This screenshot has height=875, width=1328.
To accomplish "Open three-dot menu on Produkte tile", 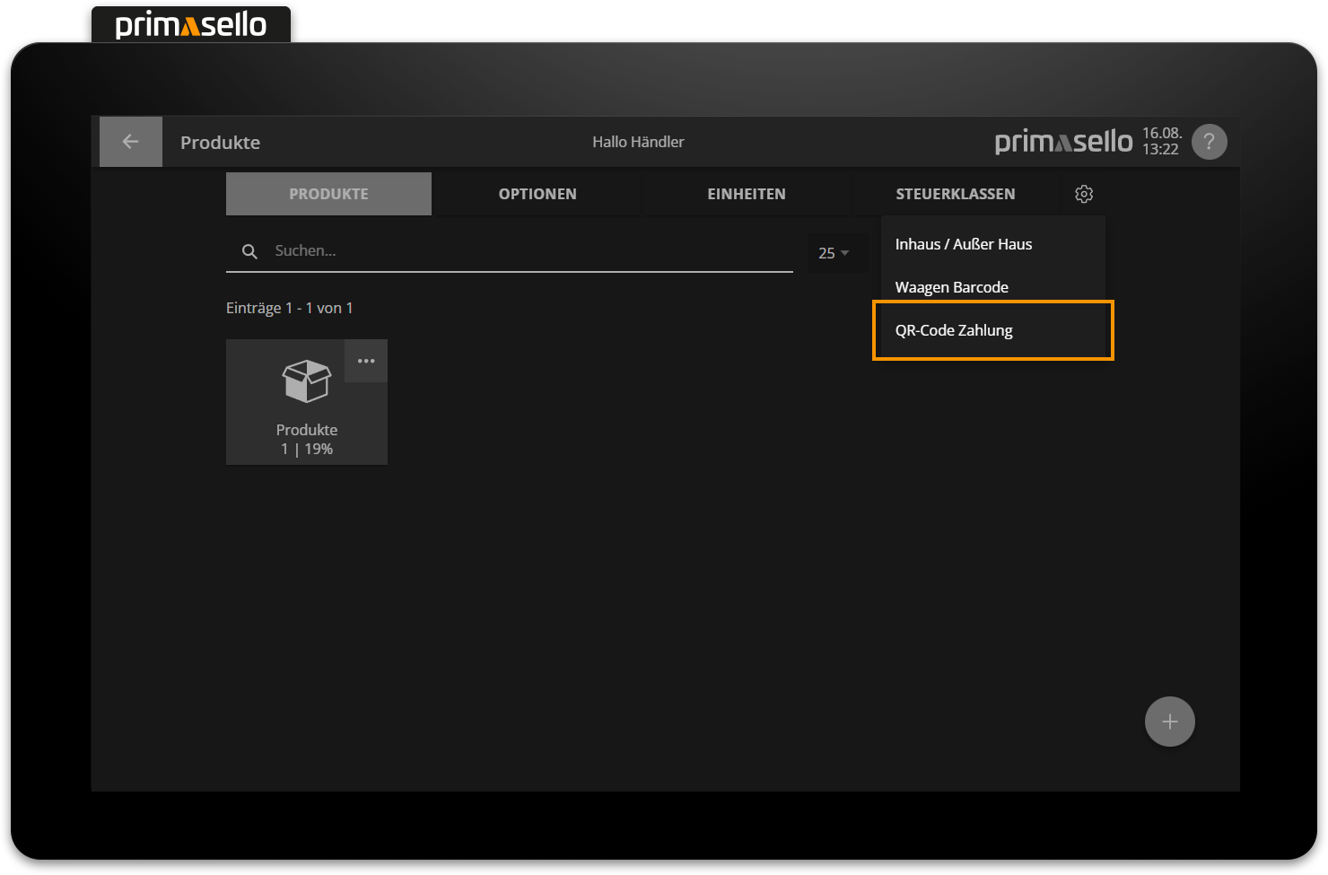I will tap(366, 361).
